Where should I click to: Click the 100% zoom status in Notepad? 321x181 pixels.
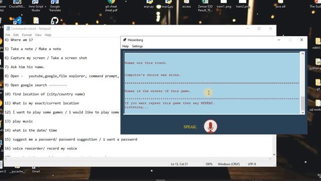pyautogui.click(x=209, y=164)
